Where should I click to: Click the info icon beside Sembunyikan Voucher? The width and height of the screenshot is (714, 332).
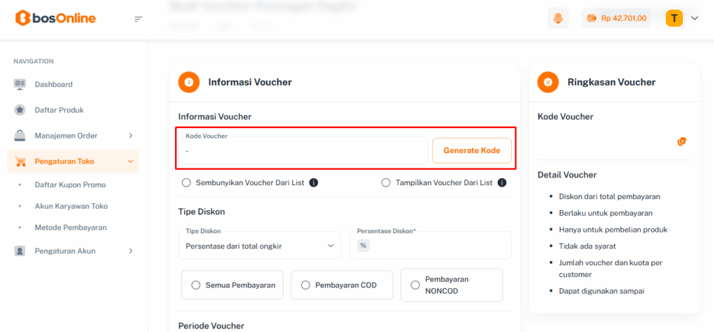coord(314,183)
